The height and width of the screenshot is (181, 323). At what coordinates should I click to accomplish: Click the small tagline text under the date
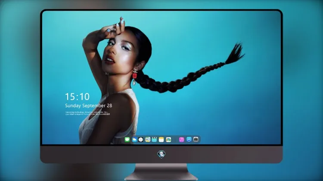tap(87, 113)
